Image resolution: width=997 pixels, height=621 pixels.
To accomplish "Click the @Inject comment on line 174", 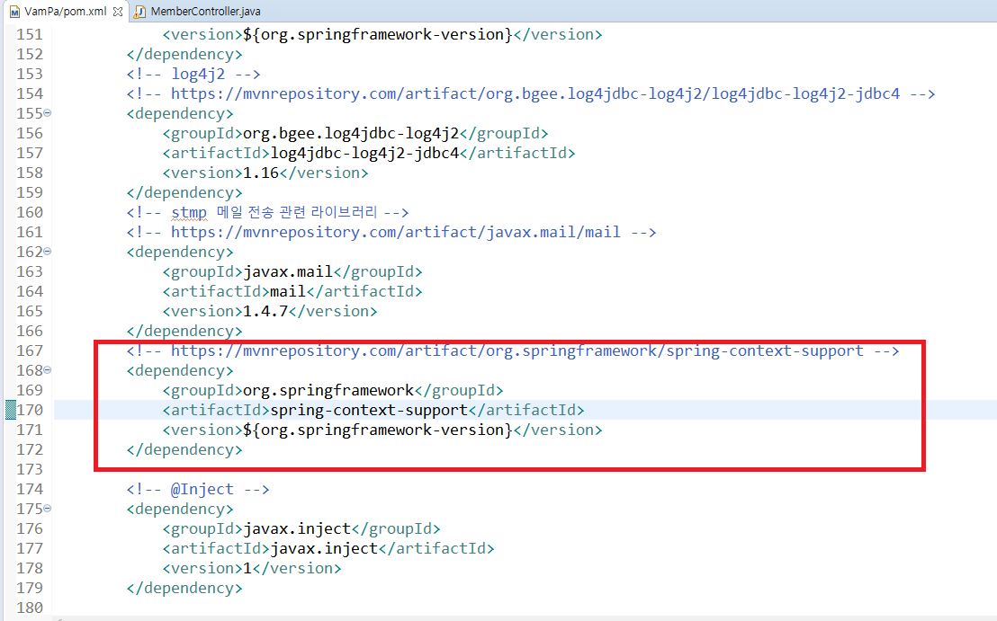I will (198, 490).
